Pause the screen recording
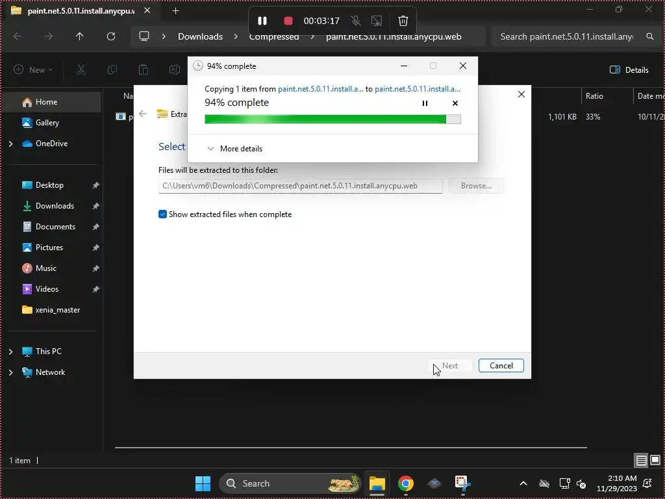 262,21
